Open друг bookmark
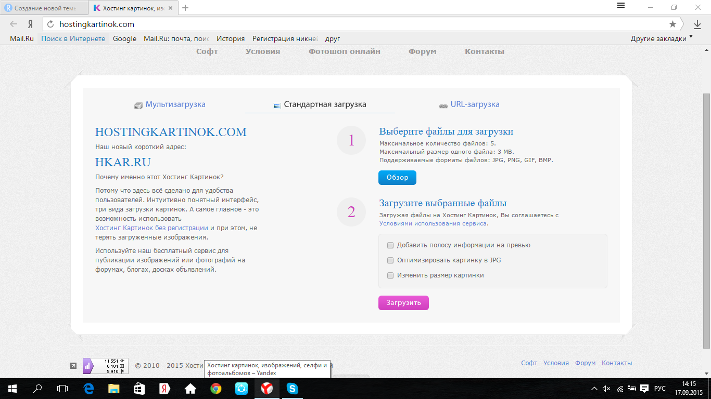This screenshot has width=711, height=399. pos(333,38)
